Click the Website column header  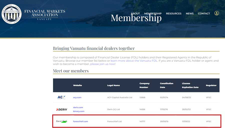coord(77,85)
